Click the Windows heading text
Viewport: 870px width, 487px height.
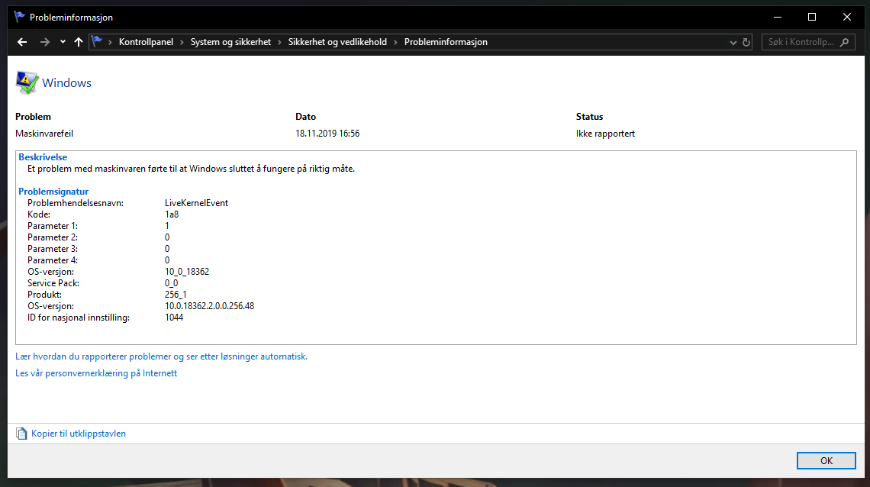click(x=66, y=82)
